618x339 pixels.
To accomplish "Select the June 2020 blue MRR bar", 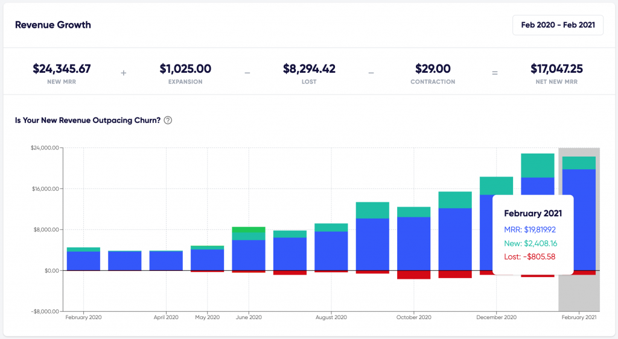I will pyautogui.click(x=249, y=255).
